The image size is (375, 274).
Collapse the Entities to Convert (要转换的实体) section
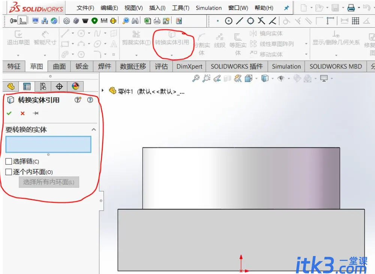[x=94, y=130]
